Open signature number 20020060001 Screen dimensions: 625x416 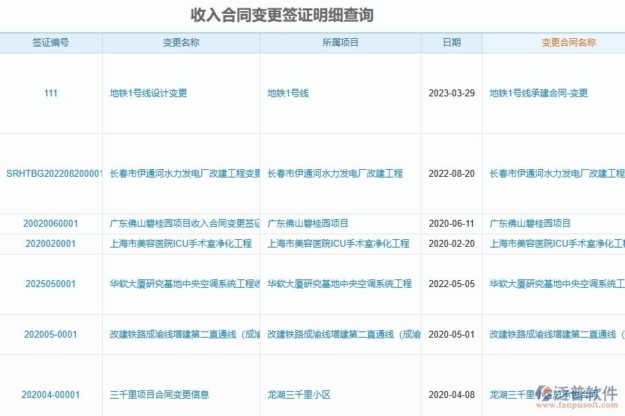[x=51, y=223]
